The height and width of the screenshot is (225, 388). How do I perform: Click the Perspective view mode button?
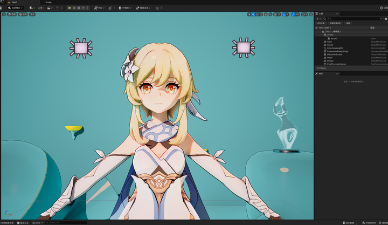tap(13, 14)
